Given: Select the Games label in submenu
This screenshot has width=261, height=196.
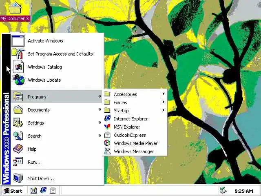Looking at the screenshot, I should click(x=120, y=102).
